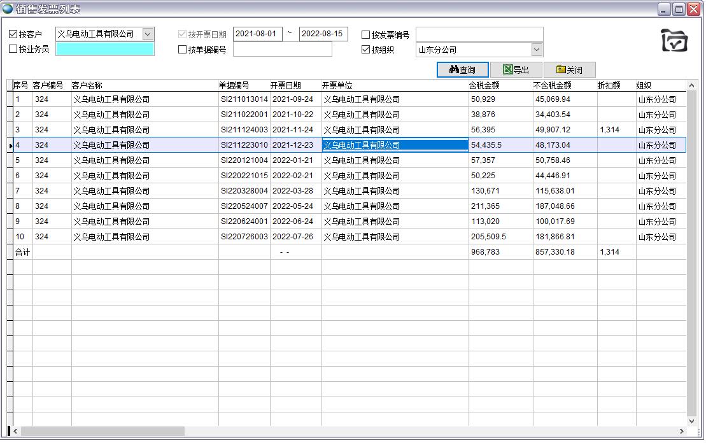This screenshot has width=706, height=443.
Task: Toggle the 按客户 checkbox
Action: tap(13, 34)
